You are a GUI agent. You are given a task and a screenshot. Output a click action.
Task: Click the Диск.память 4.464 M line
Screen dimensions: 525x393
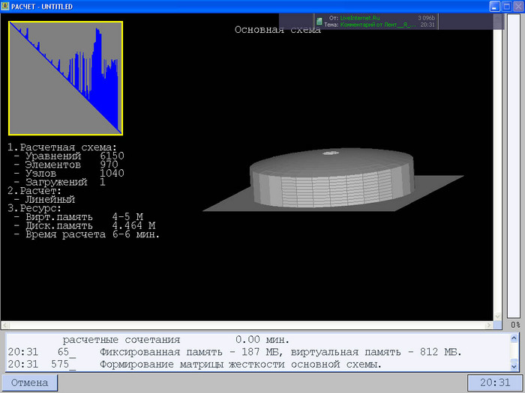coord(85,225)
